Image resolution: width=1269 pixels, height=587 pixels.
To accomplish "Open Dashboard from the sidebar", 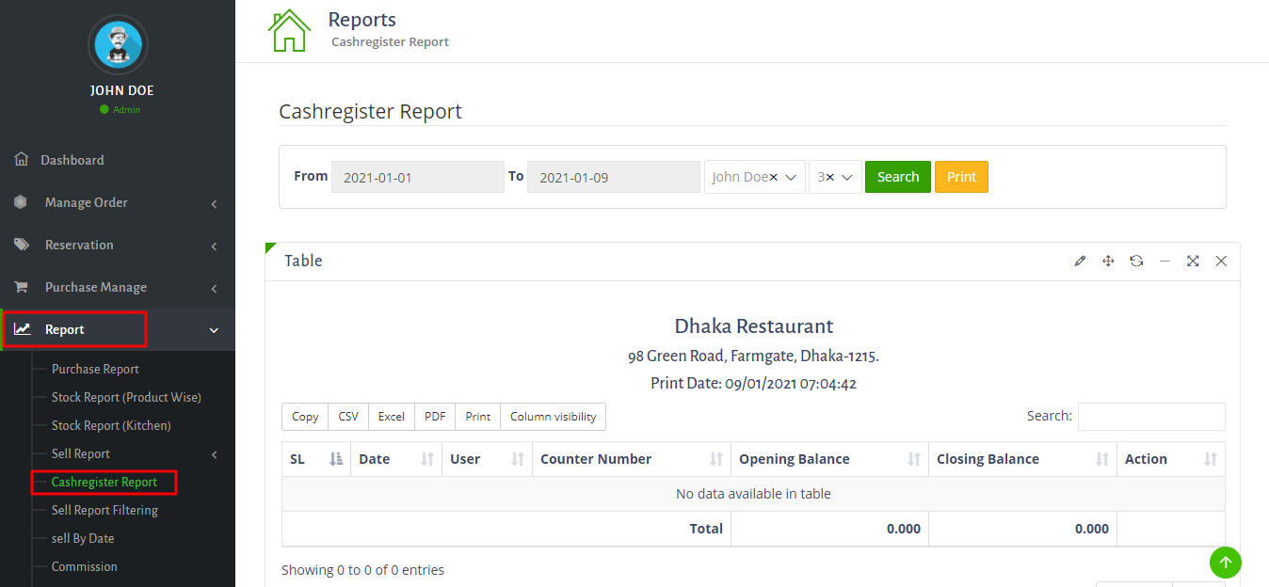I will tap(72, 160).
